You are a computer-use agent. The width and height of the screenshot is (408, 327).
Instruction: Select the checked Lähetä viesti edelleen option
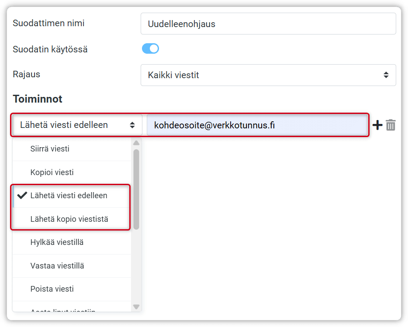click(69, 196)
